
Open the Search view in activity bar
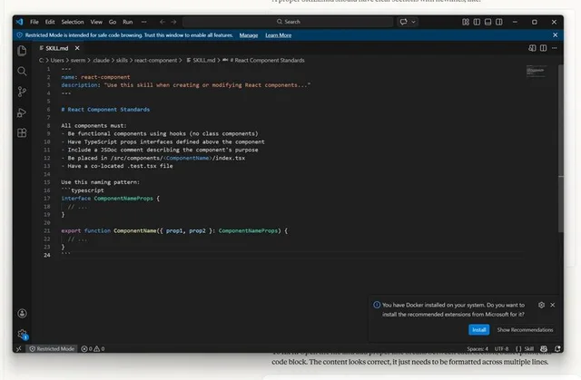click(x=22, y=71)
